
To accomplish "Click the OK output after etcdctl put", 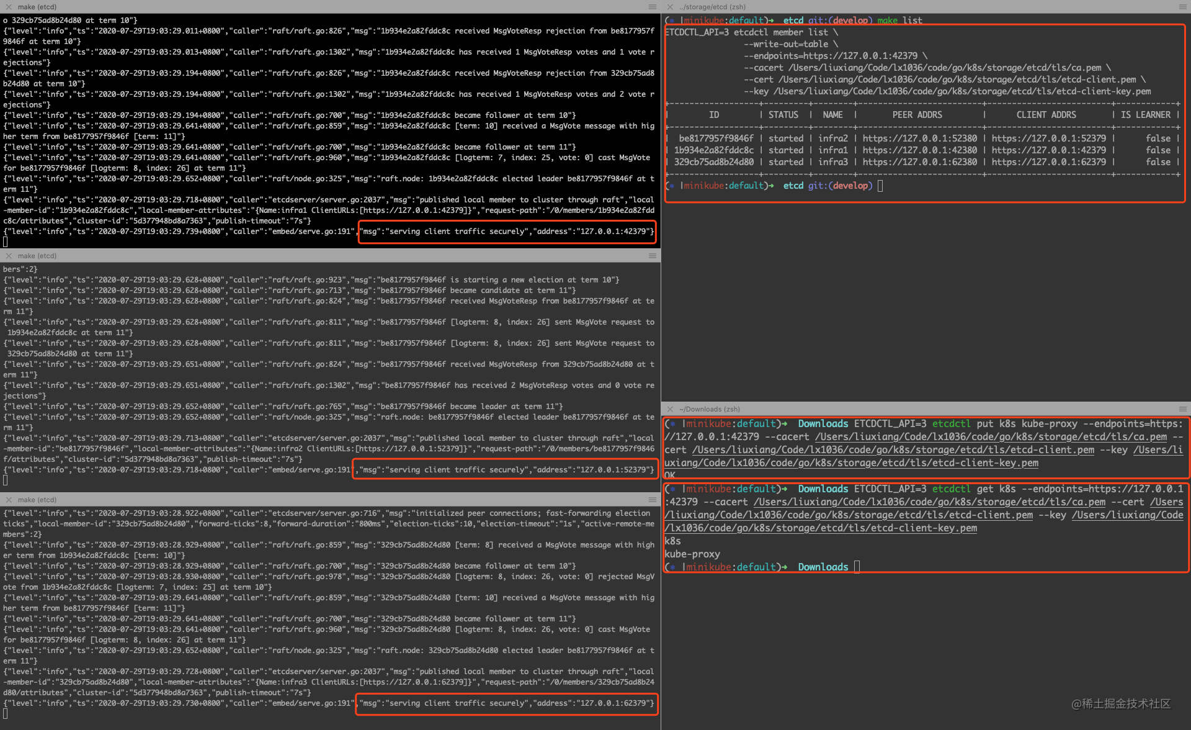I will (x=670, y=475).
